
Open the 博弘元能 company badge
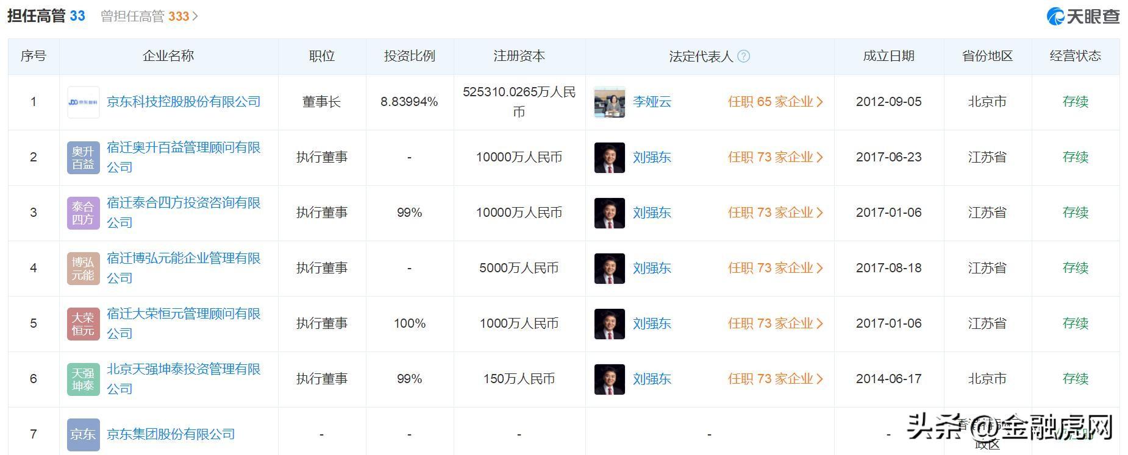[83, 269]
